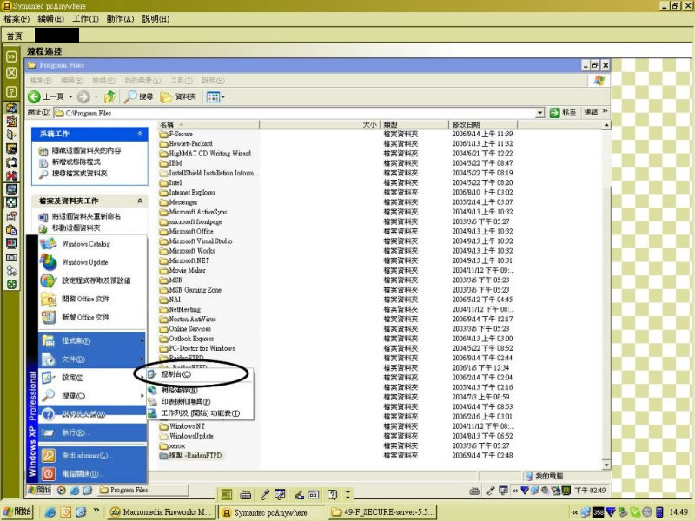The width and height of the screenshot is (695, 521).
Task: Expand the address bar dropdown arrow
Action: click(x=540, y=113)
